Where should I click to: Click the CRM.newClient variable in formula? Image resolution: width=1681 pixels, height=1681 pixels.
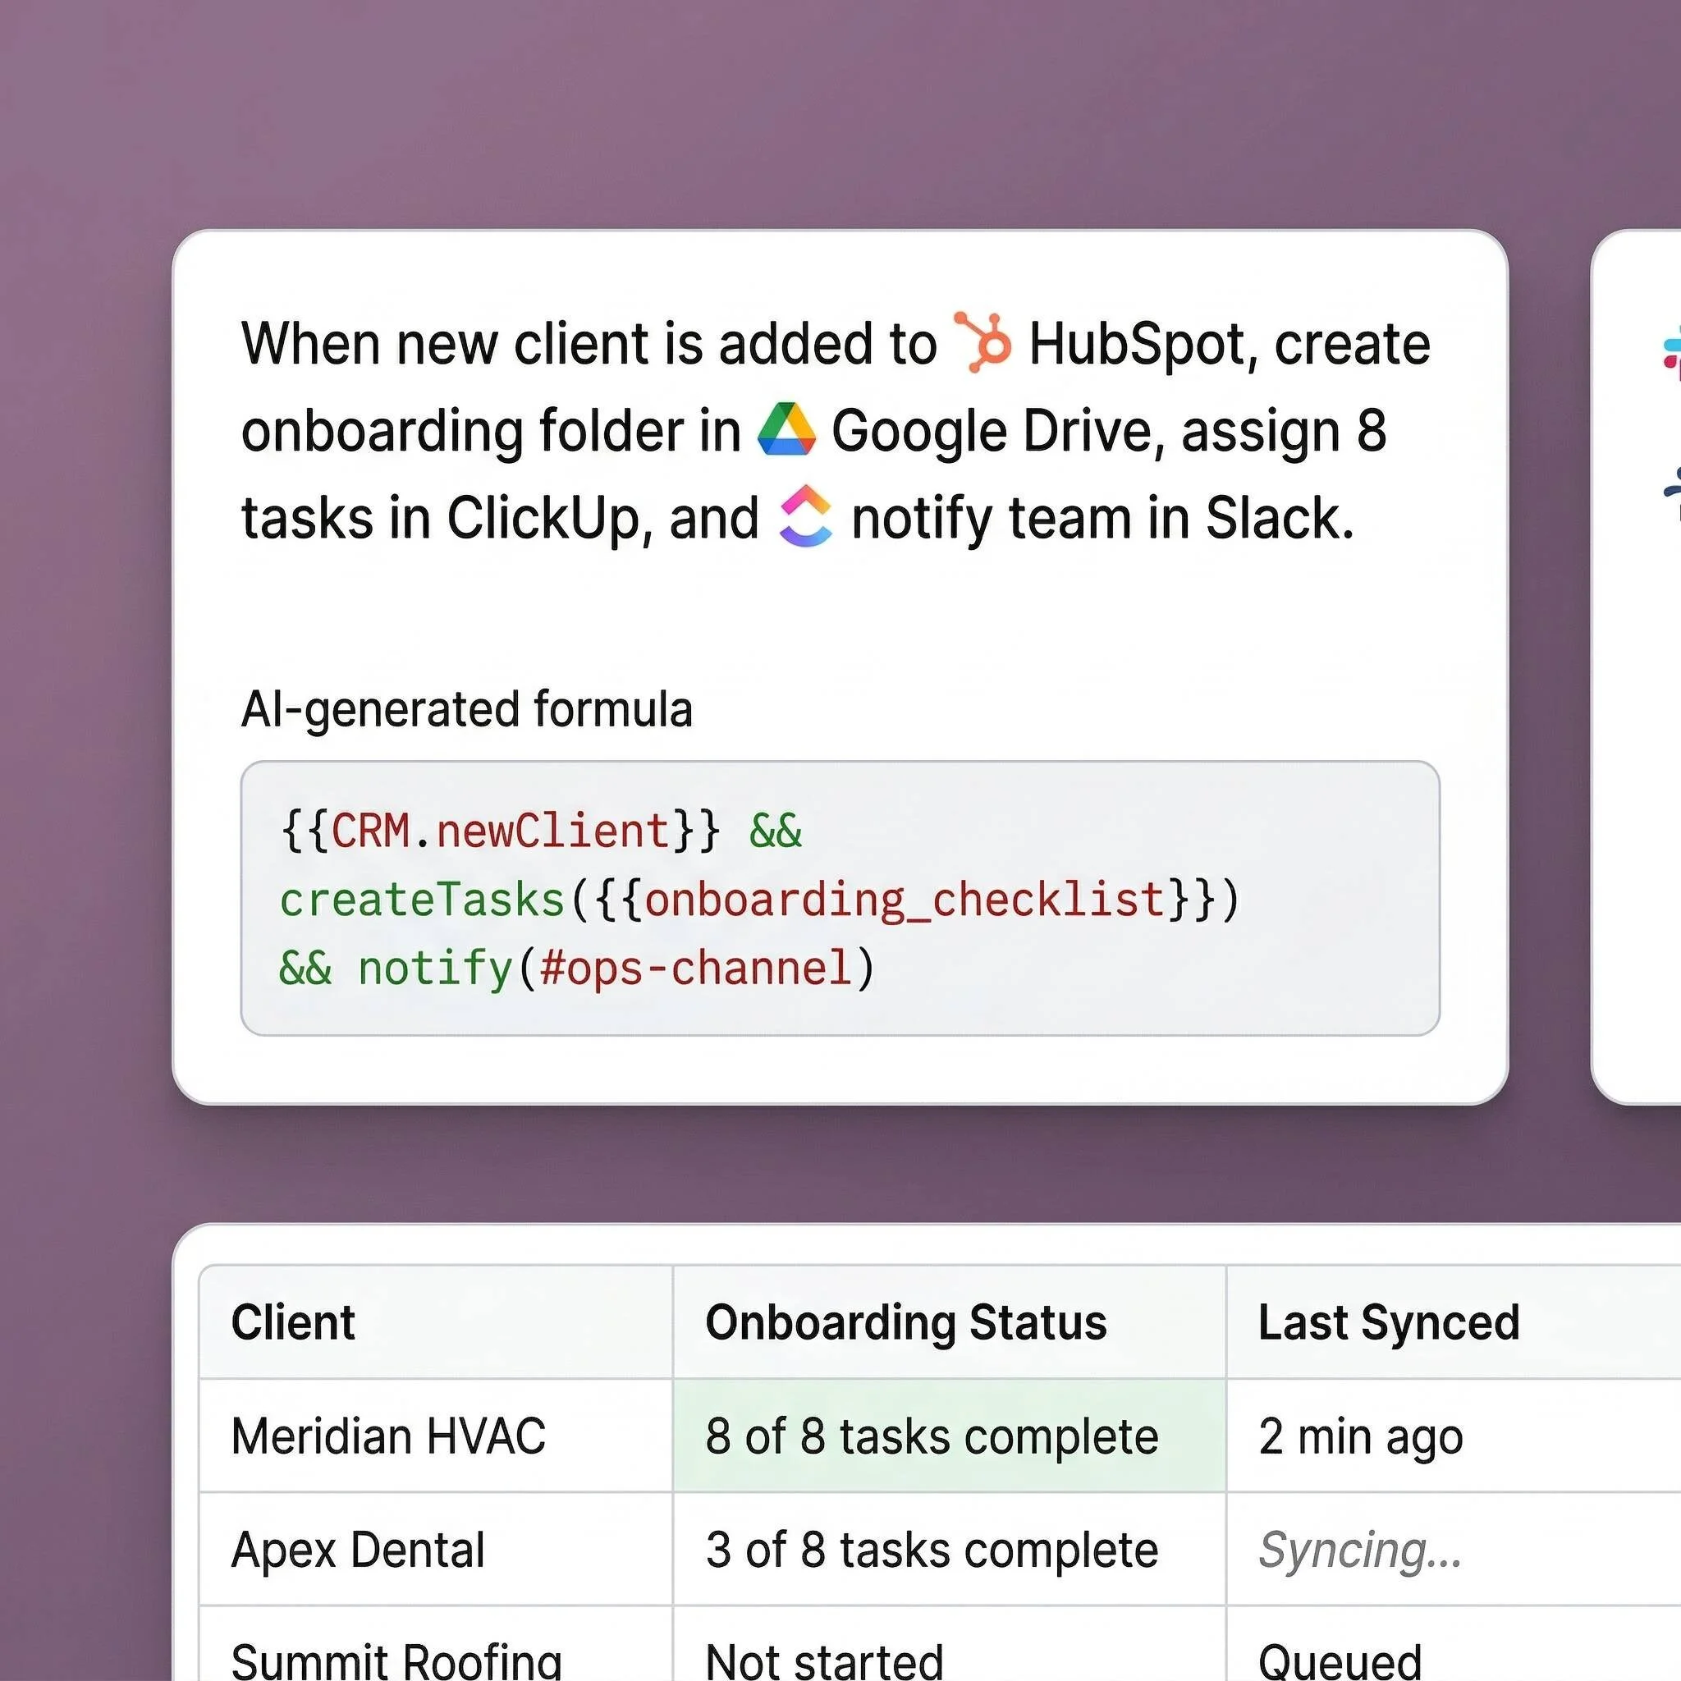point(499,830)
